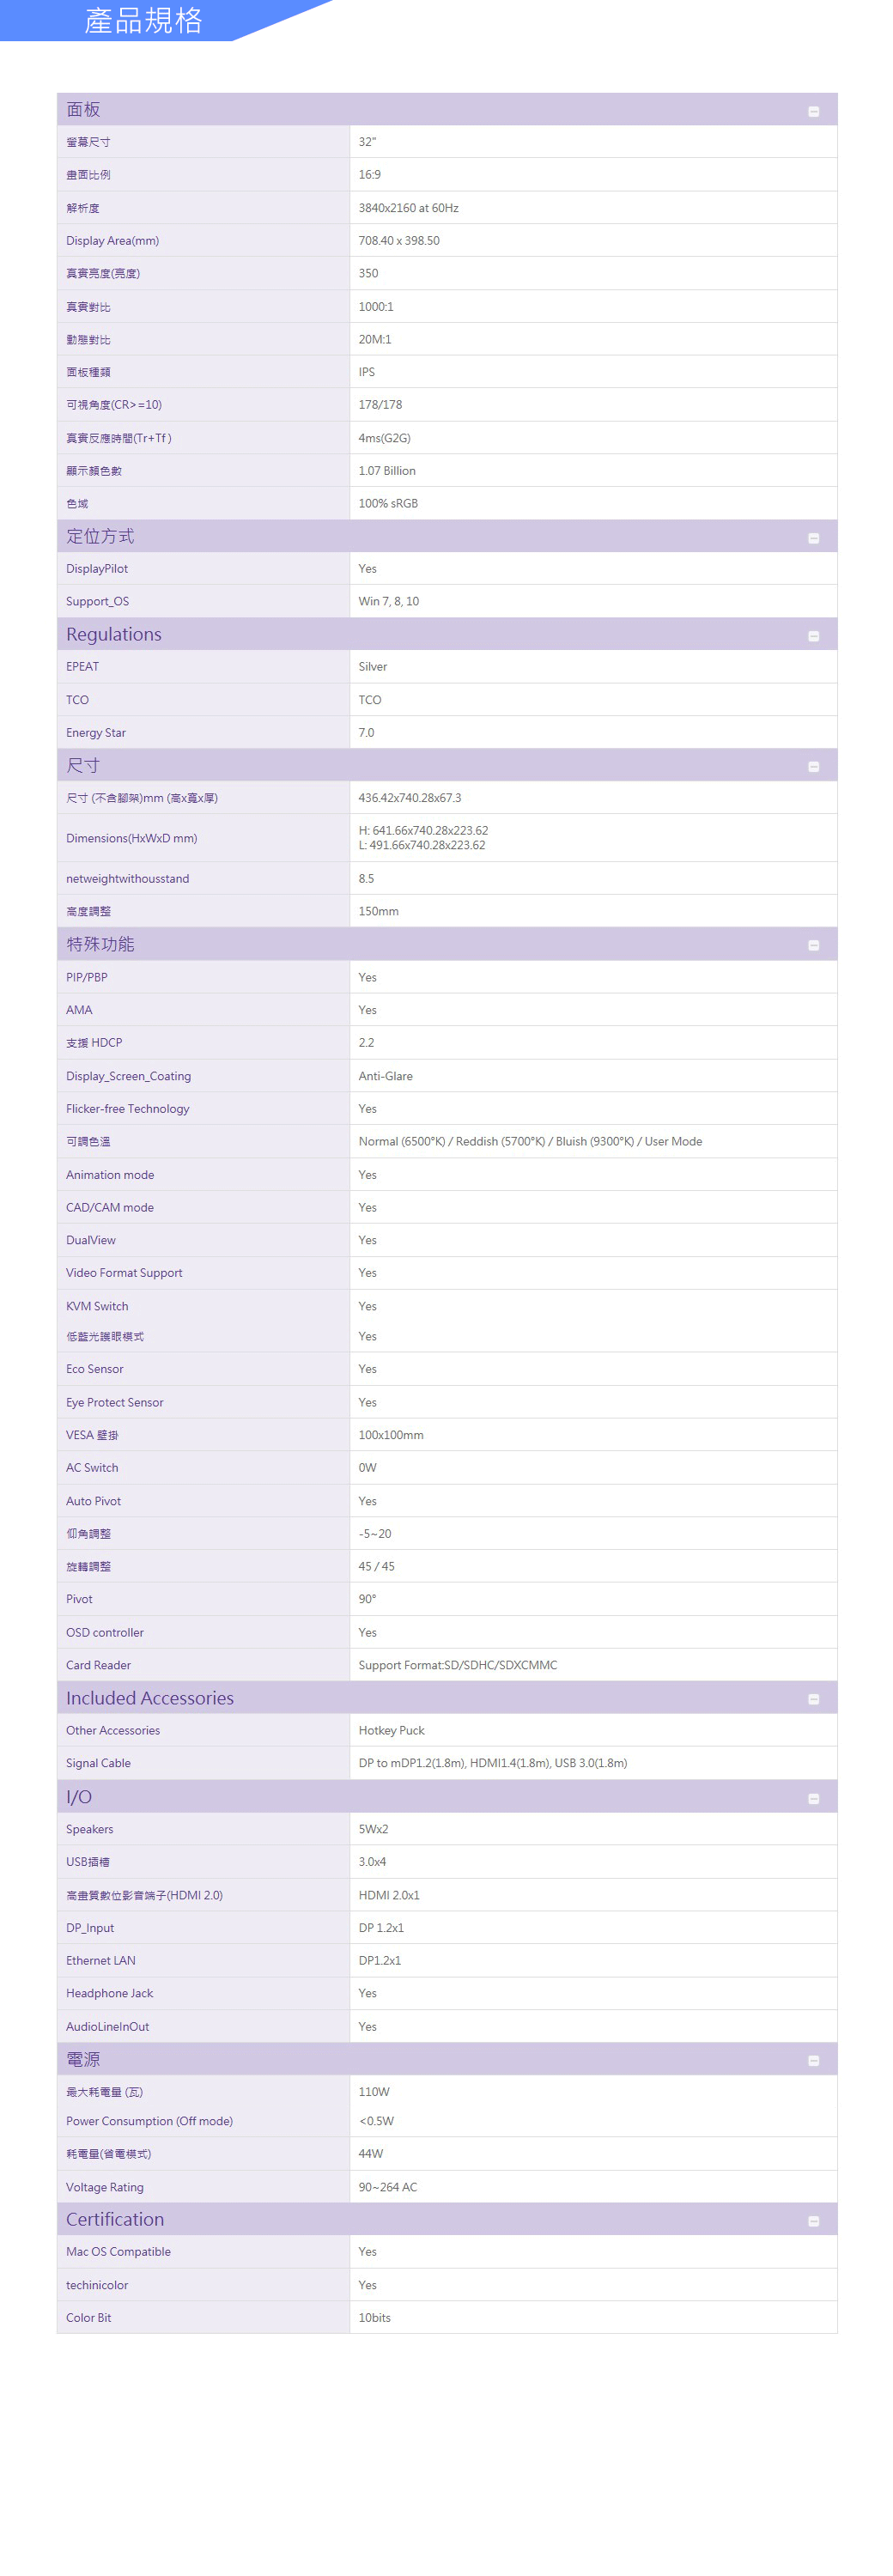893x2576 pixels.
Task: Select the Hotkey Puck accessory value
Action: pos(391,1730)
